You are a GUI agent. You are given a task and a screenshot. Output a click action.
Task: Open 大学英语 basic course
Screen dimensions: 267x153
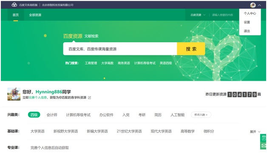click(37, 131)
